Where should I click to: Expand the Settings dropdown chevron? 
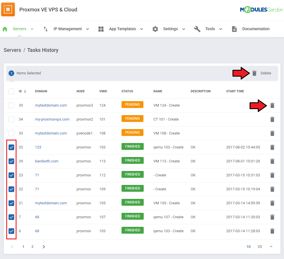(x=184, y=29)
